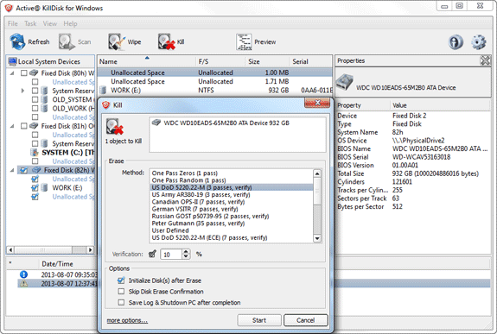Enable Skip Disk Erase Confirmation
This screenshot has width=497, height=334.
pos(121,291)
